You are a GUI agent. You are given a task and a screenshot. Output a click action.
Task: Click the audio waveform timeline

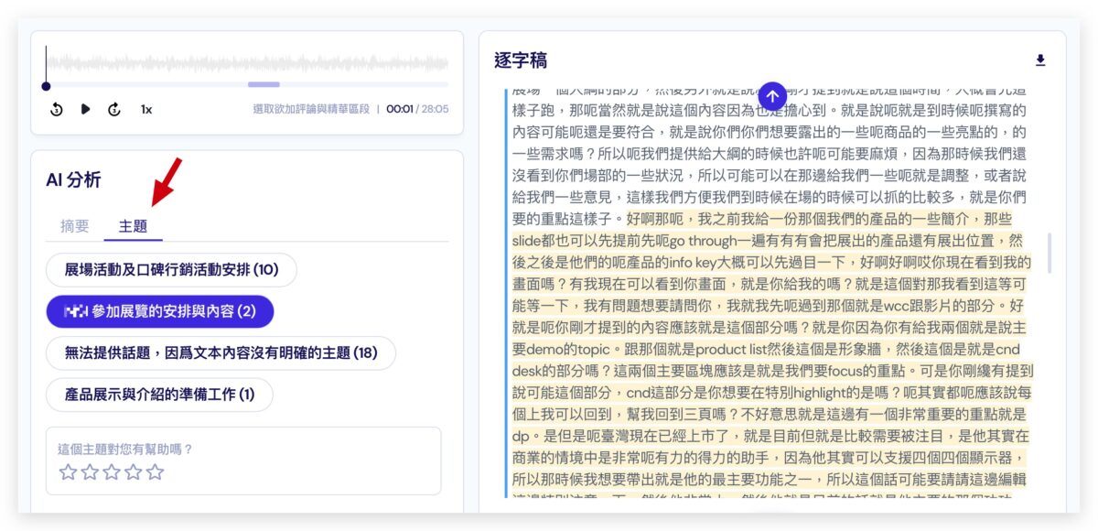point(247,63)
